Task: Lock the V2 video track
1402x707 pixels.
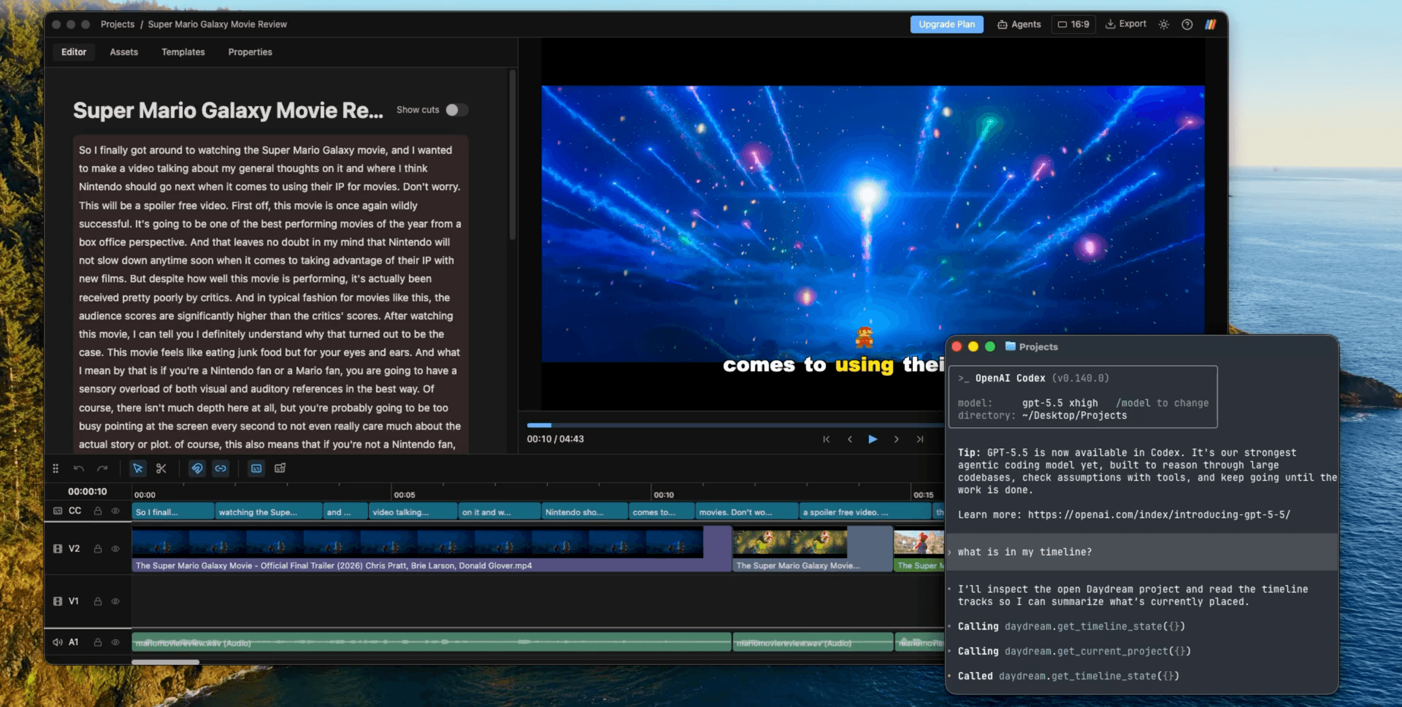Action: click(x=98, y=549)
